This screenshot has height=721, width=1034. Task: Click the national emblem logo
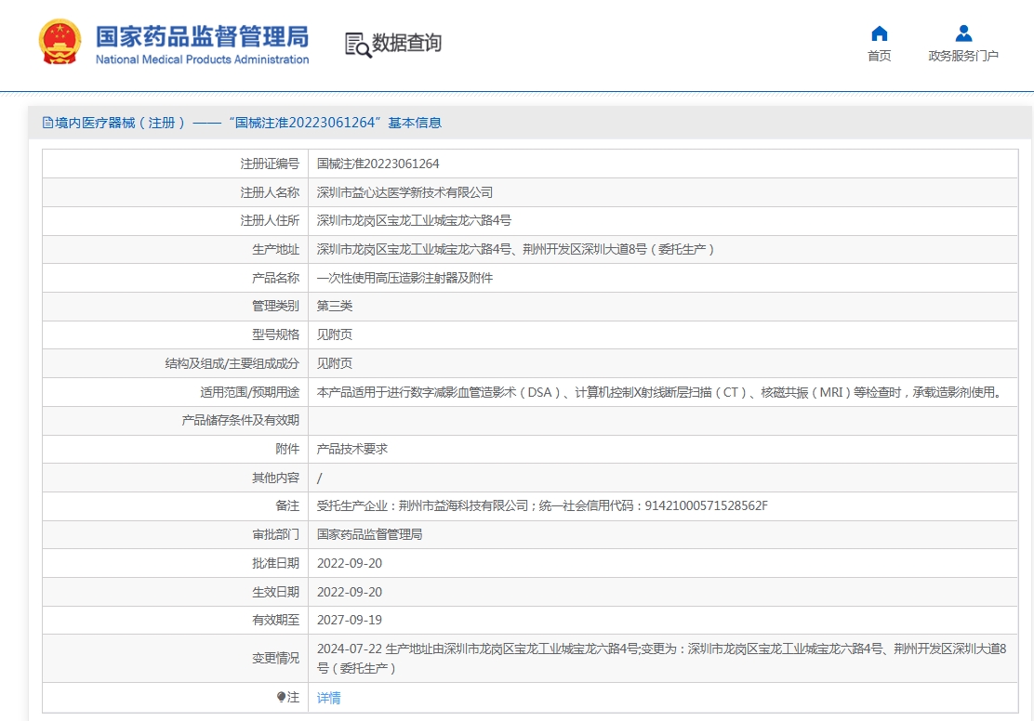[60, 42]
